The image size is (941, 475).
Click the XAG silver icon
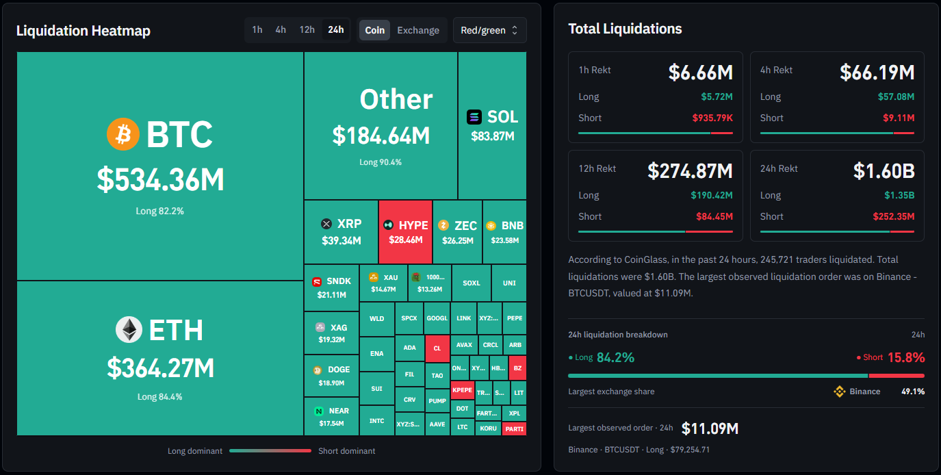tap(320, 327)
